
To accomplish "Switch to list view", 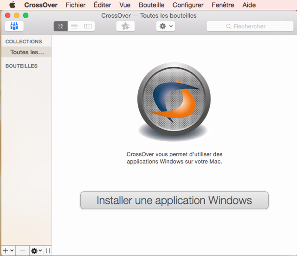I will [x=74, y=26].
